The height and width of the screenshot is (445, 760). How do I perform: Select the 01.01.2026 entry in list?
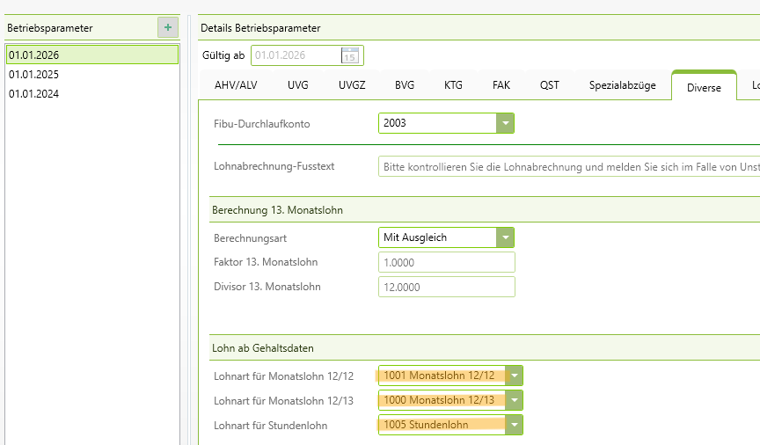click(91, 55)
